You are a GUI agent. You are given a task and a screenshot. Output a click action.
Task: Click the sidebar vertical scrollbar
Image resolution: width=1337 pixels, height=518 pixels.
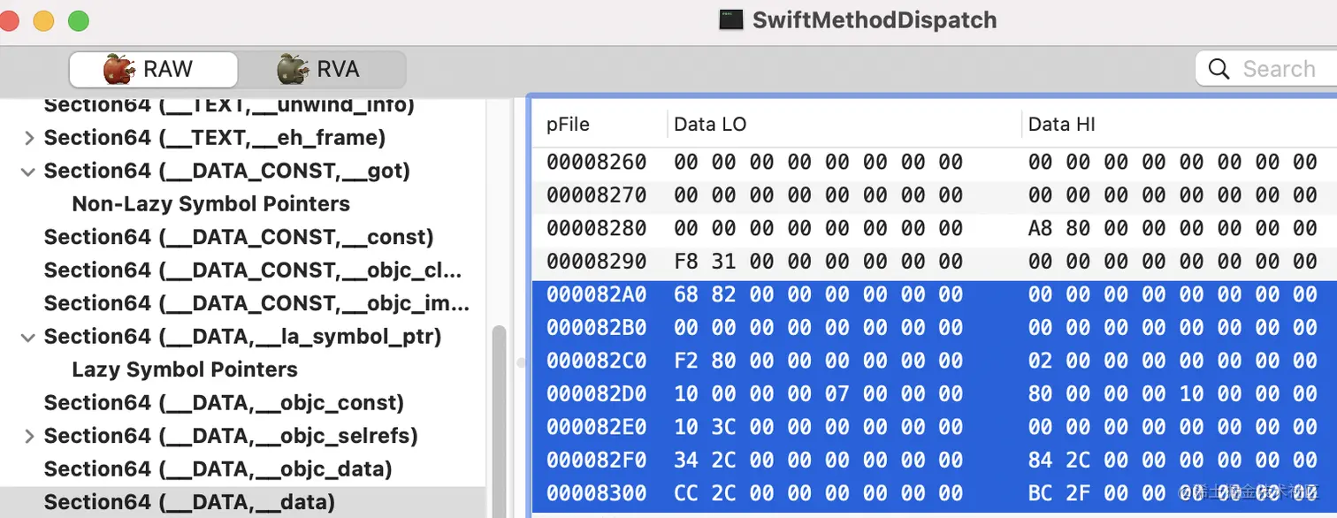pos(499,421)
